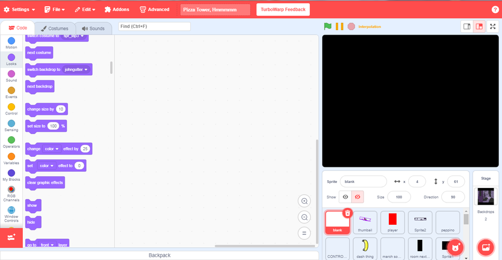502x260 pixels.
Task: Open costume dropdown in switch costume block
Action: pyautogui.click(x=73, y=36)
